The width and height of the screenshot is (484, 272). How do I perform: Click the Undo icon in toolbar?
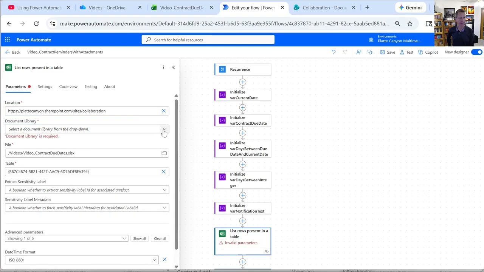pyautogui.click(x=334, y=52)
